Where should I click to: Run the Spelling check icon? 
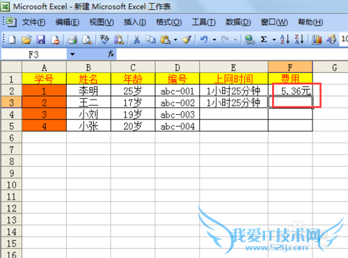pos(104,40)
